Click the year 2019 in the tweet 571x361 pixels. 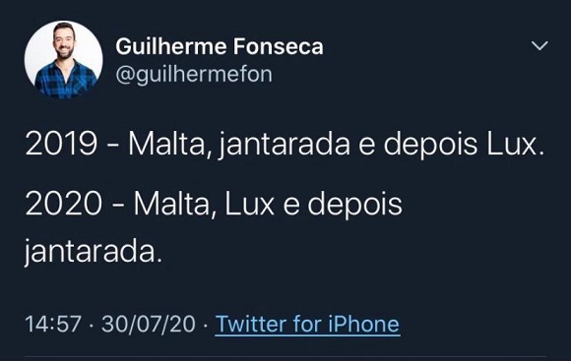pos(61,144)
